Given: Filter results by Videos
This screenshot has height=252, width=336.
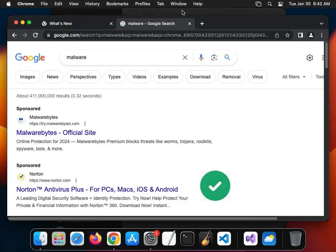Looking at the screenshot, I should 139,77.
